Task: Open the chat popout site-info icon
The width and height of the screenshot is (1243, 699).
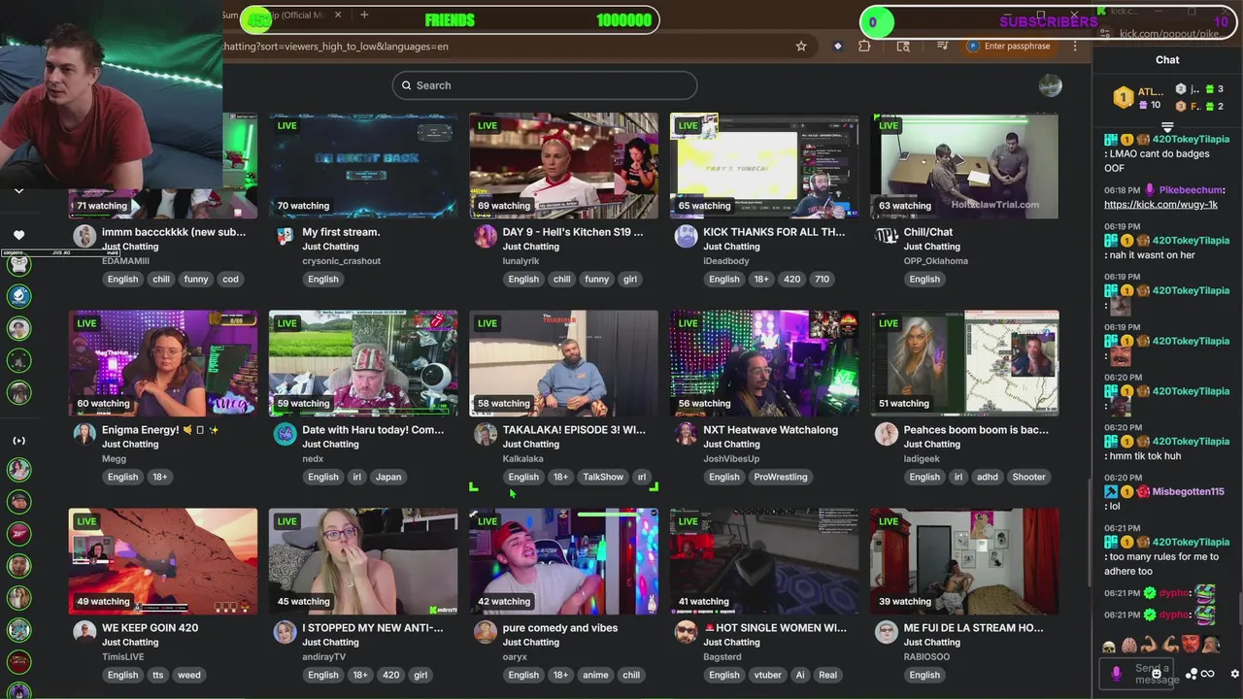Action: 1105,34
